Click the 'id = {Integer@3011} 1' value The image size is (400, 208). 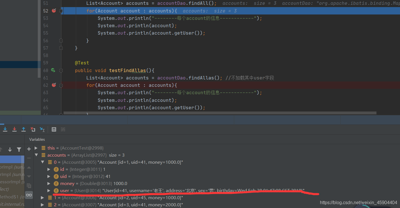(104, 169)
